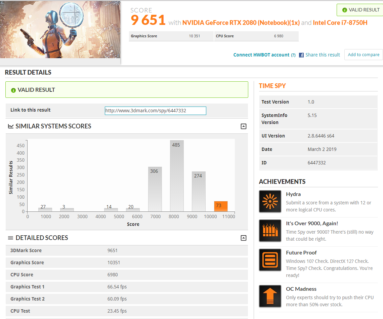This screenshot has height=319, width=383.
Task: Click the 3 results histogram bar
Action: tap(67, 210)
